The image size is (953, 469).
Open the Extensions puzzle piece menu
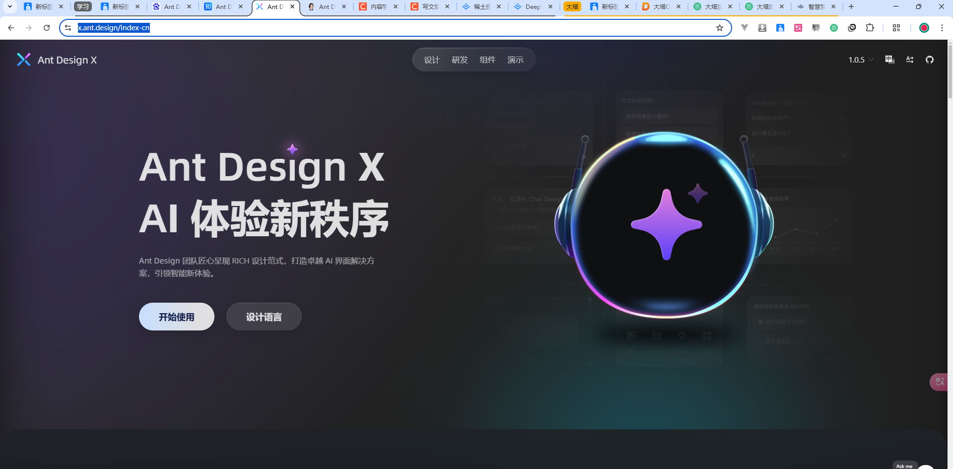point(870,28)
